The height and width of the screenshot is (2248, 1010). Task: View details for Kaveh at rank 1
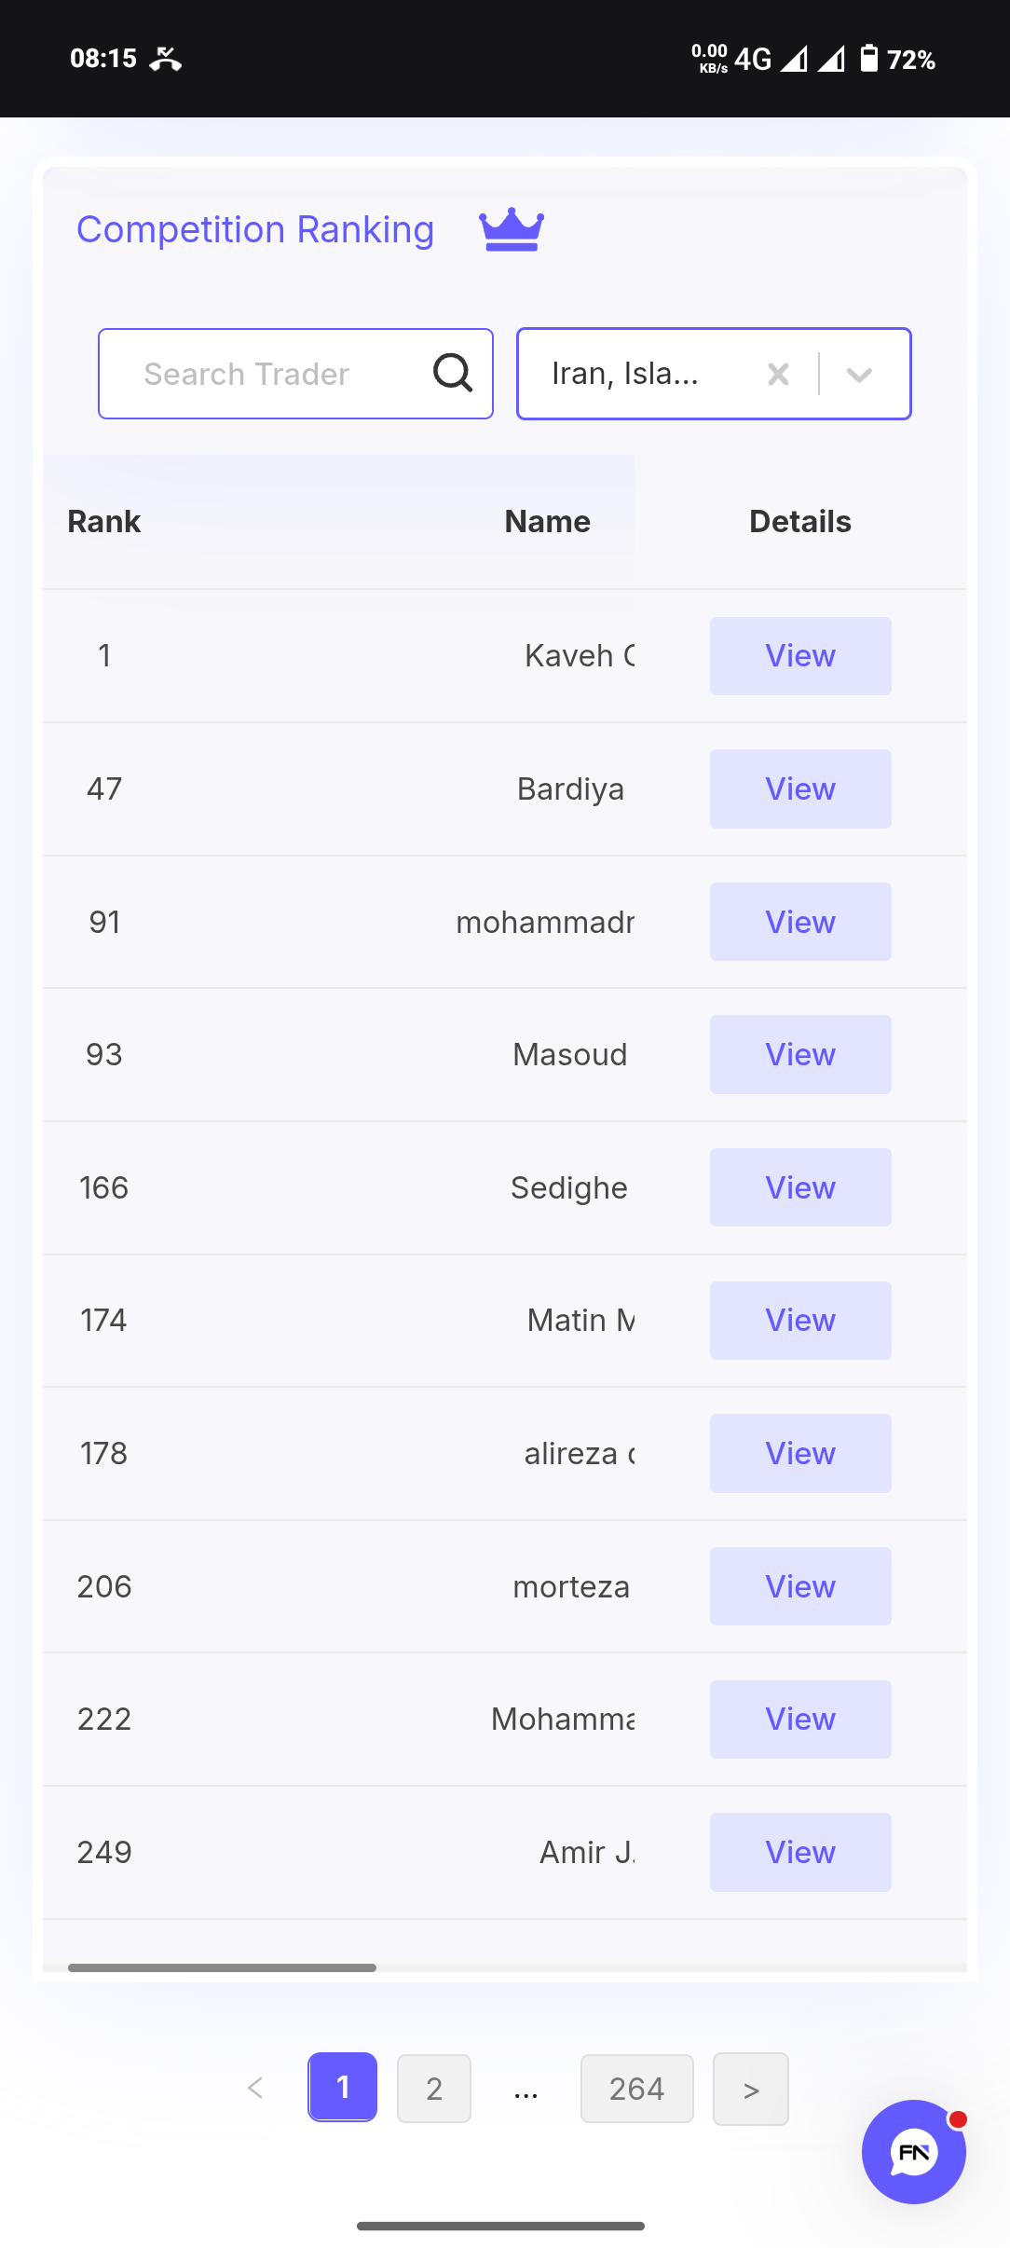[x=800, y=656]
